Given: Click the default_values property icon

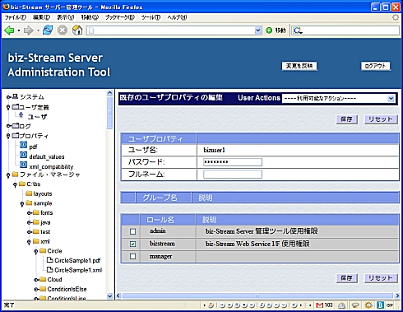Looking at the screenshot, I should pyautogui.click(x=24, y=155).
